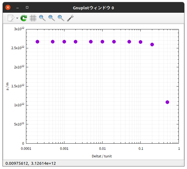187x169 pixels.
Task: Click the copy to clipboard icon
Action: click(11, 18)
